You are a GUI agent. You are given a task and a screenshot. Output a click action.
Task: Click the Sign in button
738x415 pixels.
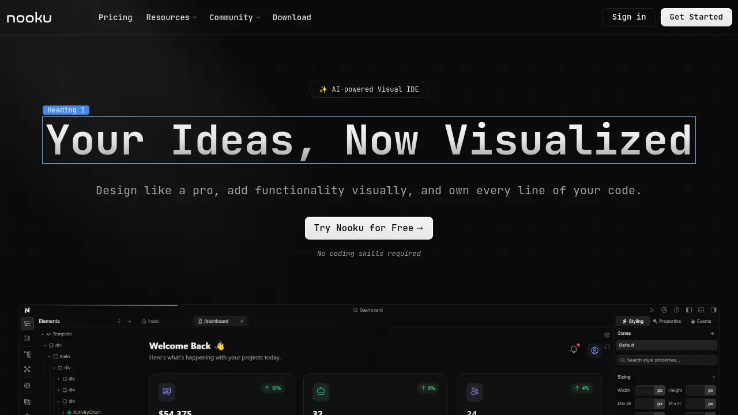click(629, 17)
